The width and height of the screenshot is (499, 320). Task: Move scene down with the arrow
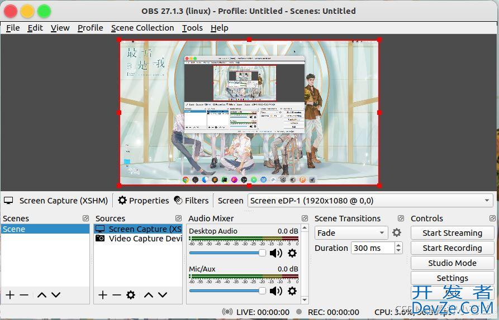coord(56,295)
